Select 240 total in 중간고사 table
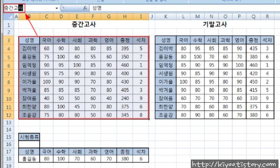This screenshot has width=280, height=168. click(125, 98)
